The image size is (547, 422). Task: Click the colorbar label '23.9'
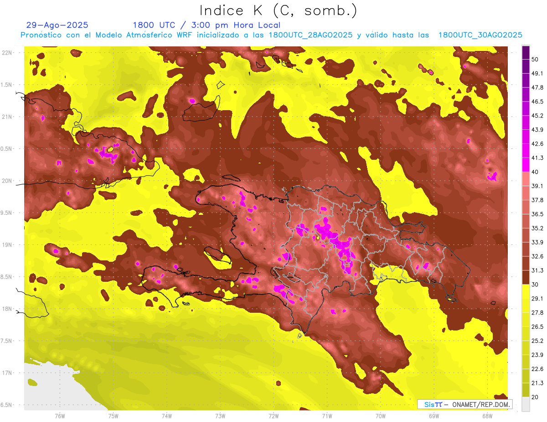[537, 355]
